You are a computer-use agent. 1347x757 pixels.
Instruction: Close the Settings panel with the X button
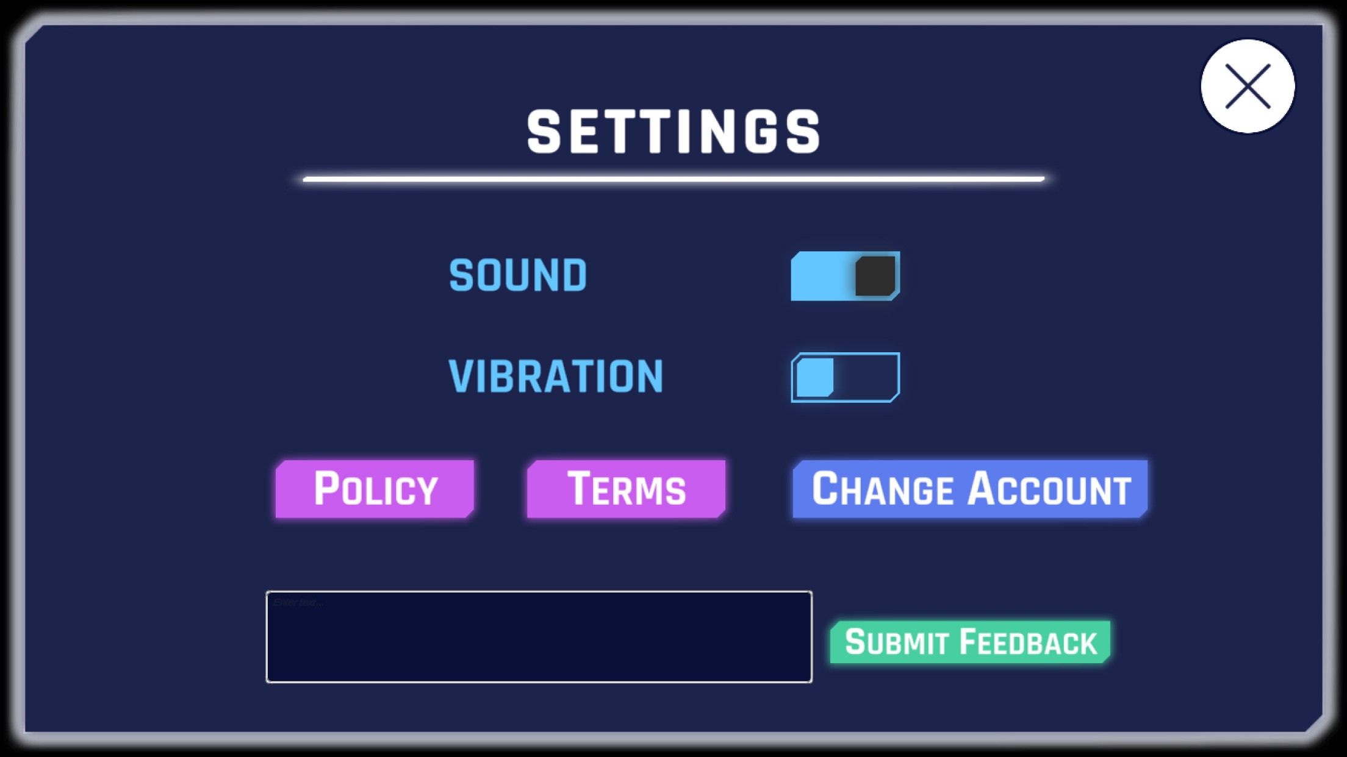coord(1248,87)
